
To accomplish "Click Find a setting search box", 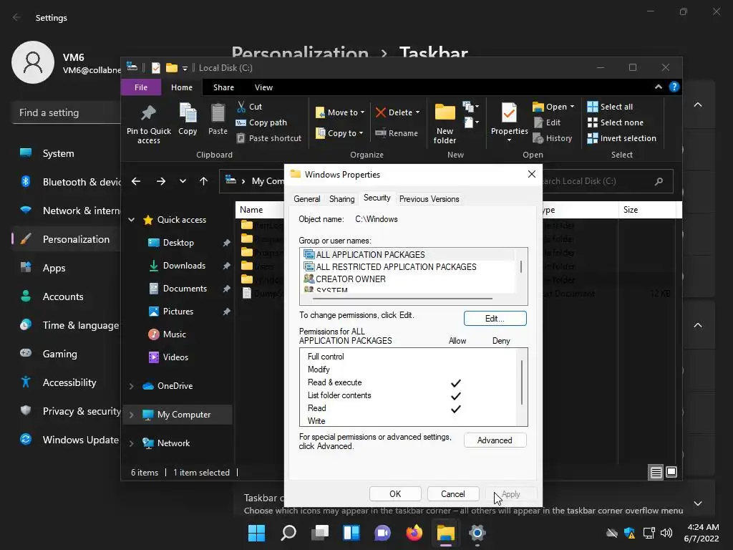I will (x=66, y=112).
